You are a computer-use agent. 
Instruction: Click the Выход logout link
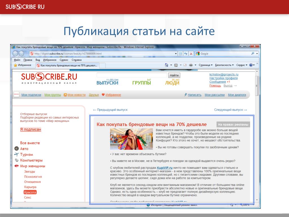click(228, 86)
